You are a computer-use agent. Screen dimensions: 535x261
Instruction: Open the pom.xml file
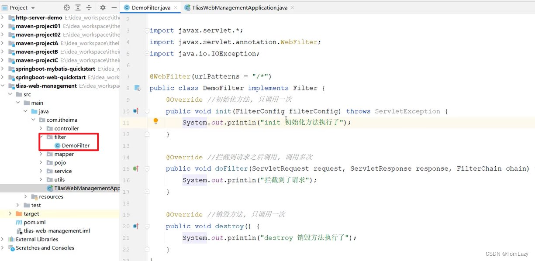[35, 222]
